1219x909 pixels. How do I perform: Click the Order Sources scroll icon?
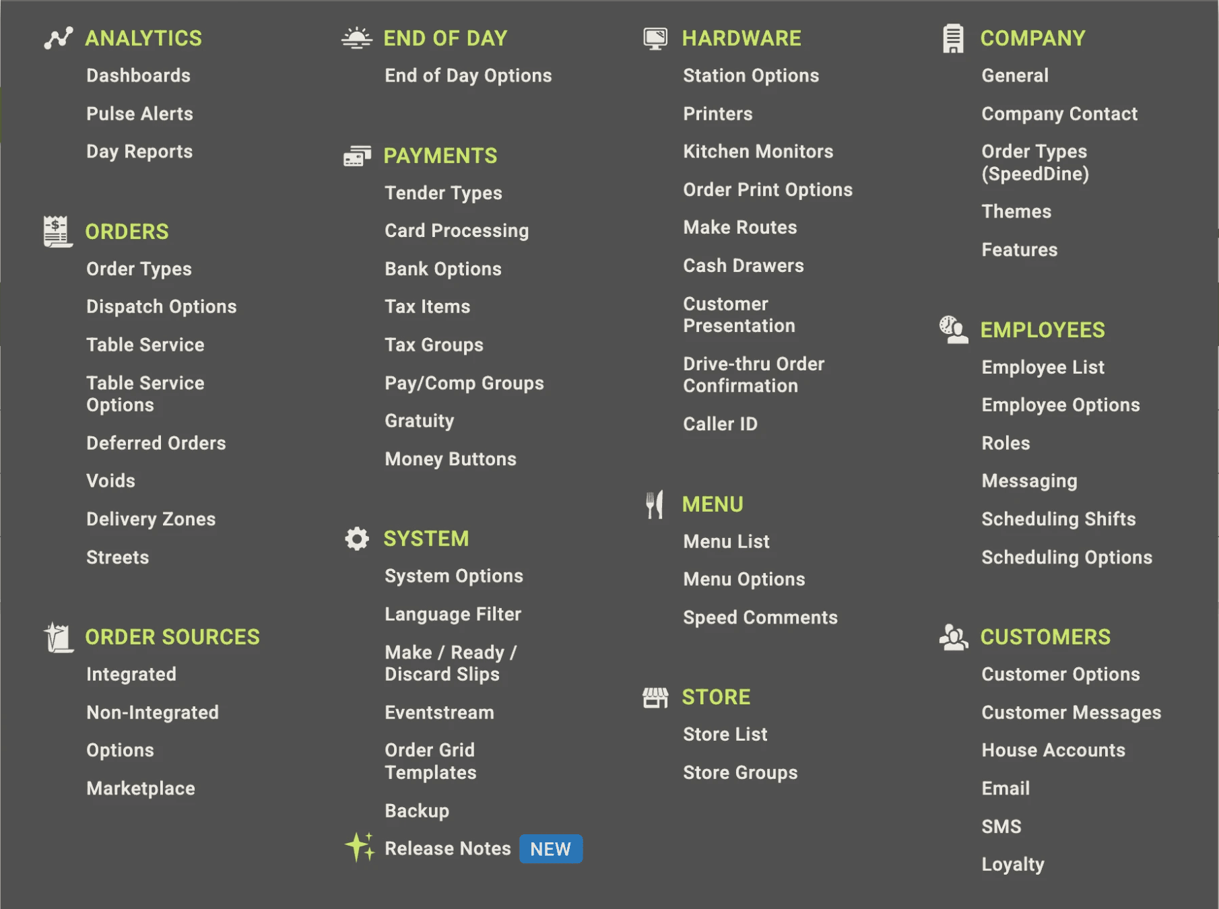tap(59, 637)
